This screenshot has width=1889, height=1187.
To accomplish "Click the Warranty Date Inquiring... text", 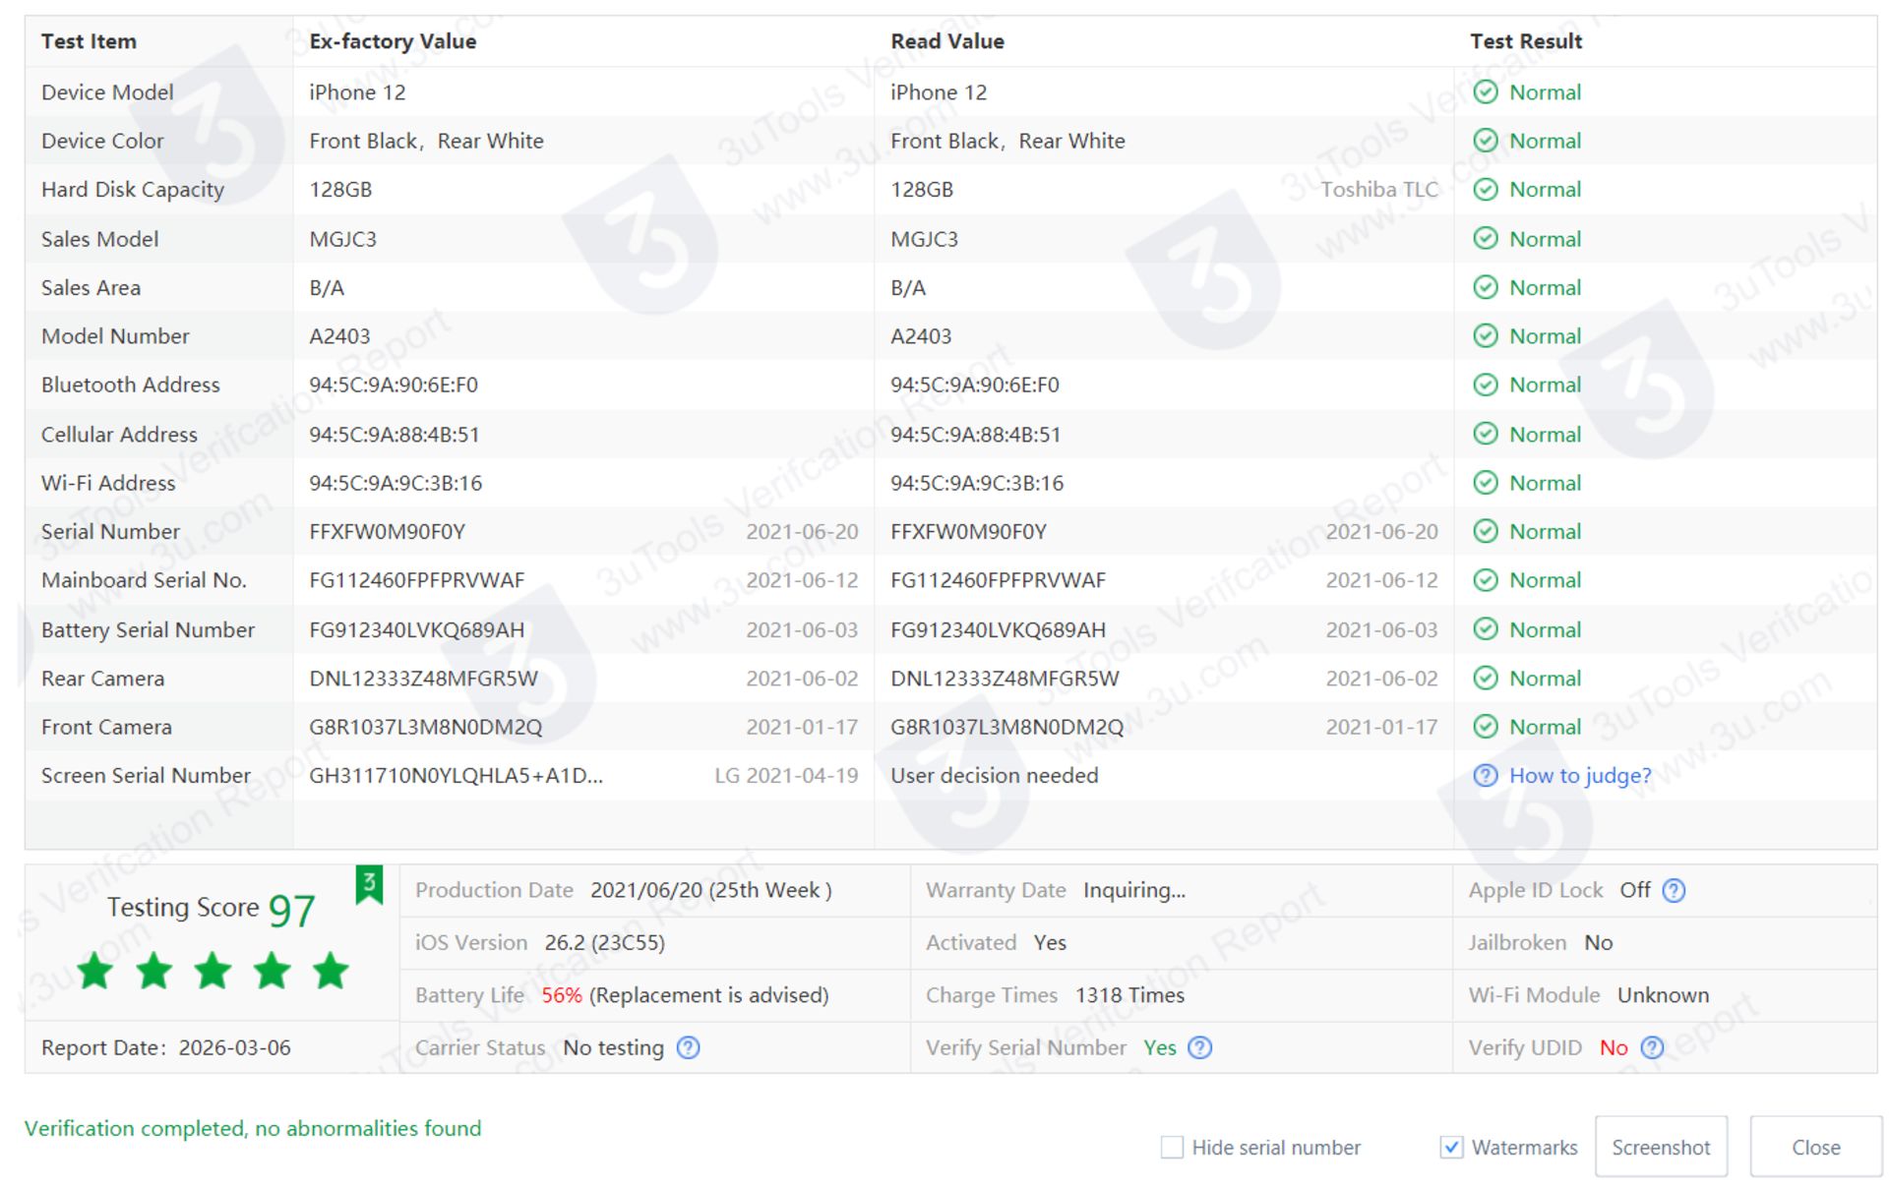I will point(1134,890).
